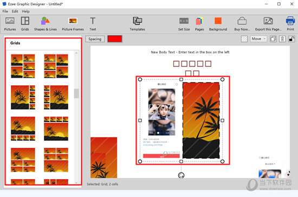Click the bottom-right corner handle of selected grid

(x=222, y=161)
